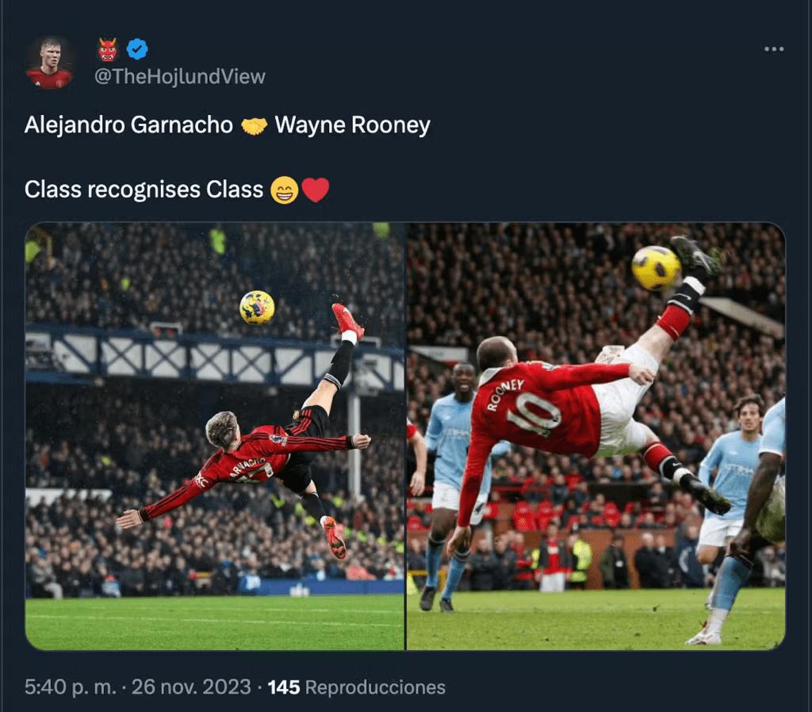Open the three-dot more options menu

(774, 49)
